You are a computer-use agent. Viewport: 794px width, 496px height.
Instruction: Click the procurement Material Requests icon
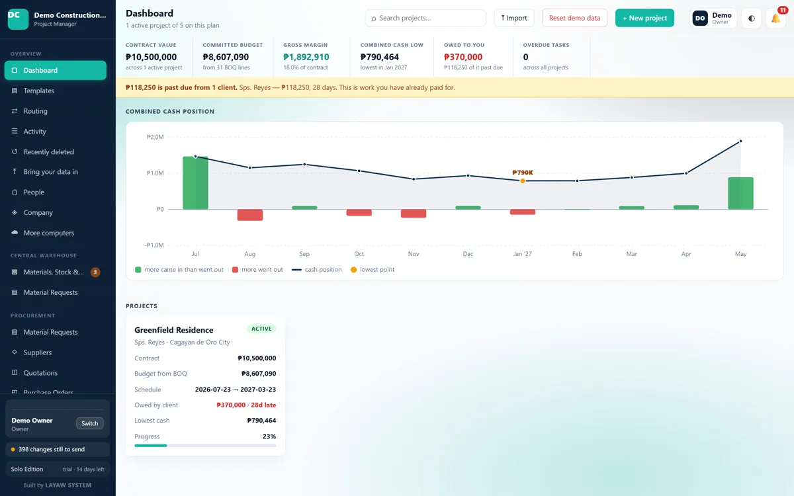(15, 332)
